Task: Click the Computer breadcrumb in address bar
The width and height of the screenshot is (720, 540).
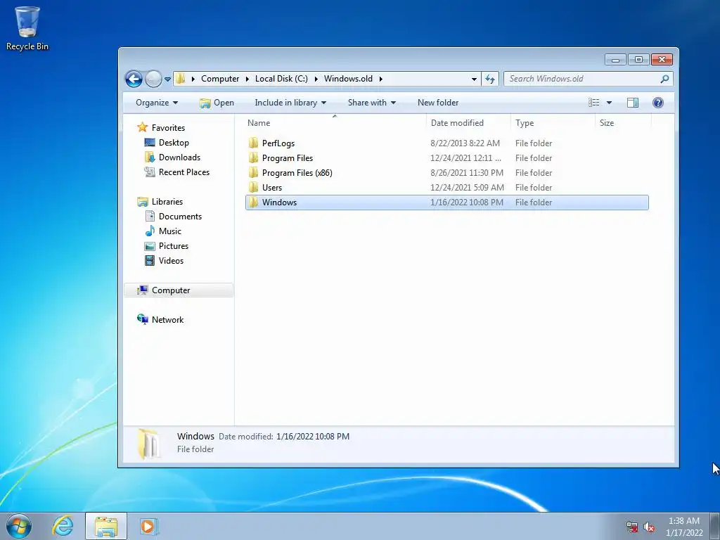Action: tap(220, 79)
